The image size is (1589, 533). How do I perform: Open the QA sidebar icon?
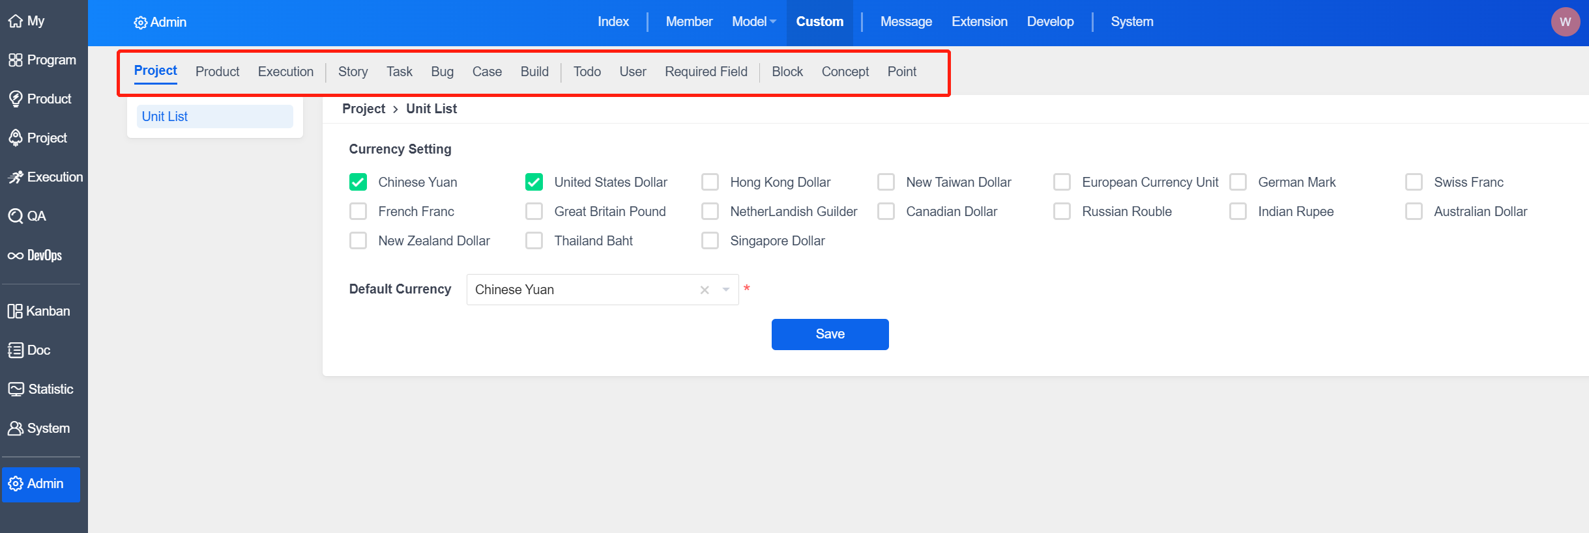[16, 216]
